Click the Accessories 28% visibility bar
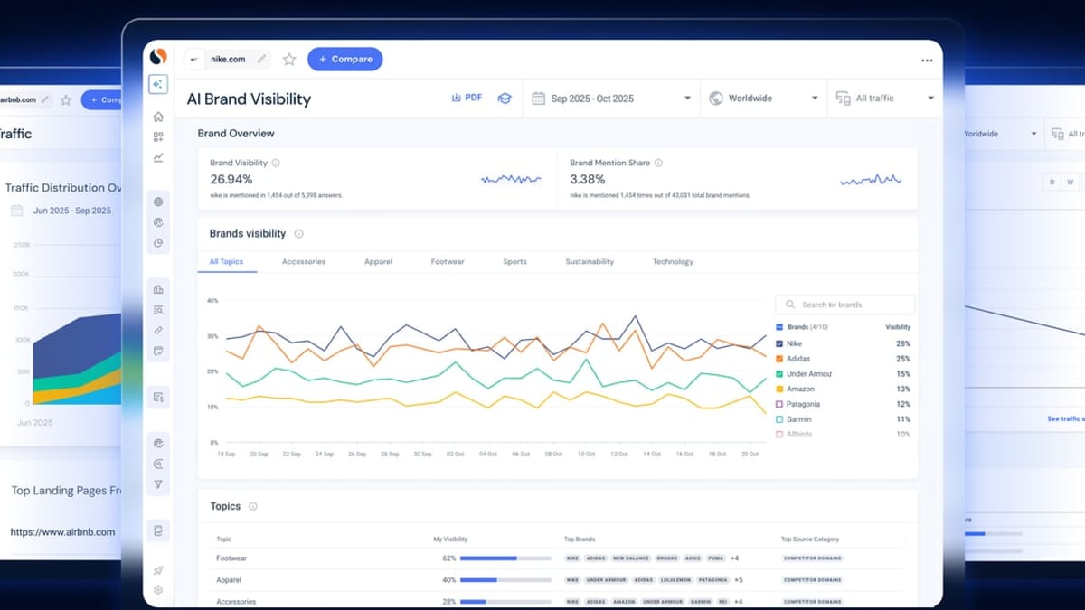 (505, 602)
